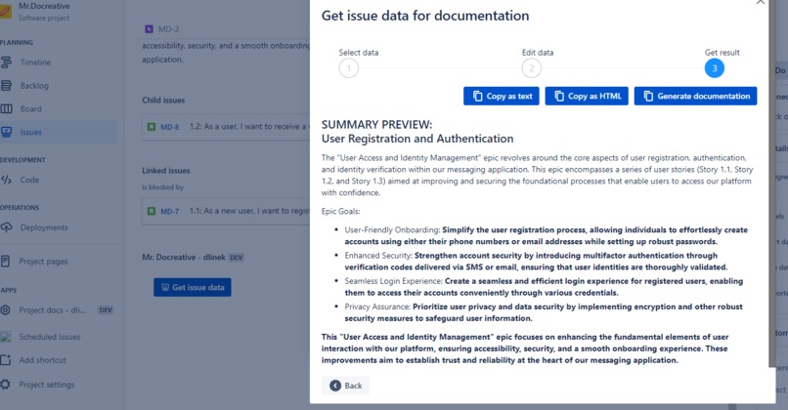Click the Deployments cloud icon
Viewport: 788px width, 410px height.
tap(6, 227)
